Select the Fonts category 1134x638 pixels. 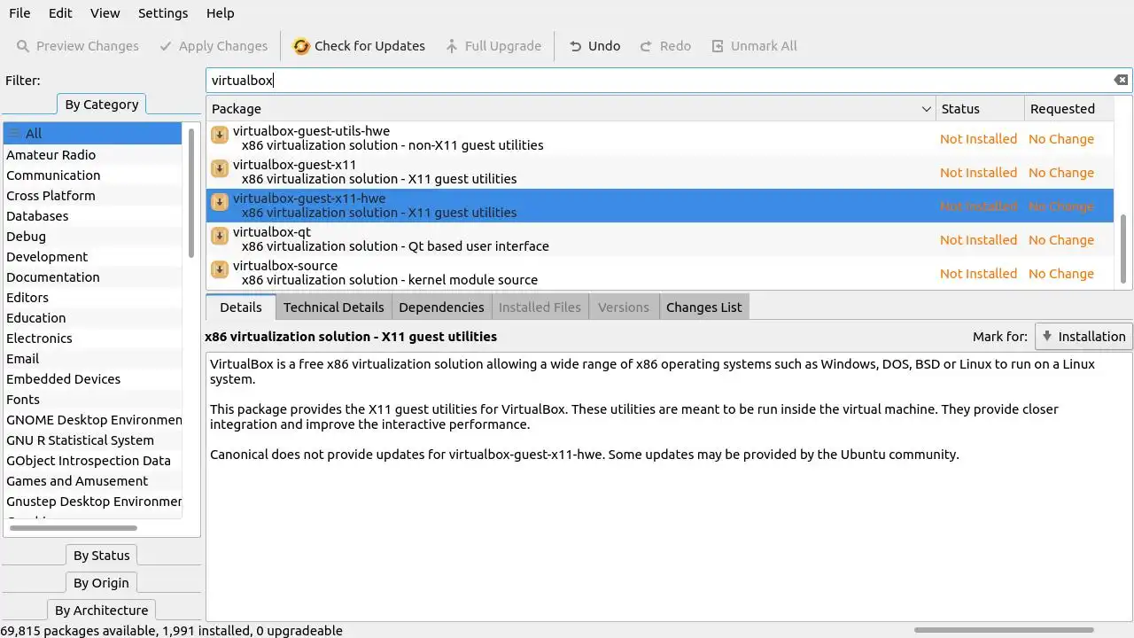[92, 400]
